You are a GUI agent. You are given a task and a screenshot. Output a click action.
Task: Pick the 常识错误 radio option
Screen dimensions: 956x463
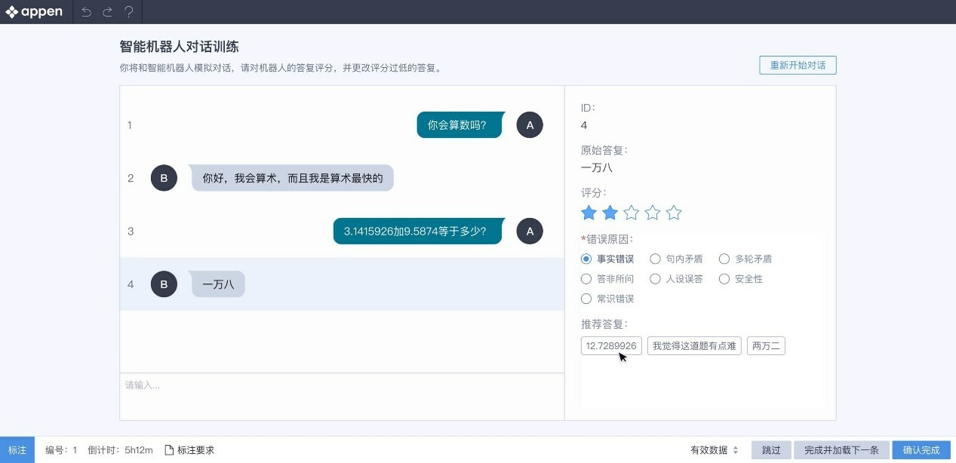[586, 299]
